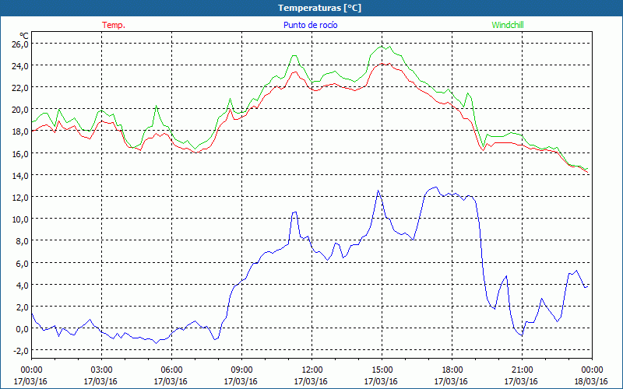The height and width of the screenshot is (389, 623).
Task: Click the 26,0 y-axis value
Action: (x=19, y=44)
